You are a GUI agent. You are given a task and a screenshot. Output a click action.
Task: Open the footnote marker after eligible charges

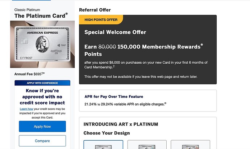click(165, 103)
